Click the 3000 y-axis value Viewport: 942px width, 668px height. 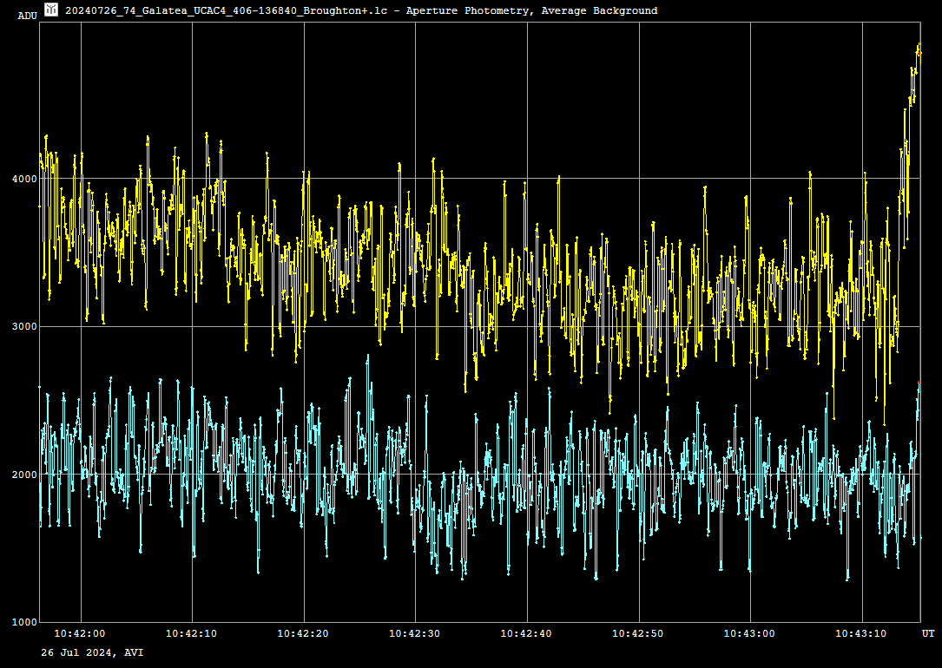(25, 326)
